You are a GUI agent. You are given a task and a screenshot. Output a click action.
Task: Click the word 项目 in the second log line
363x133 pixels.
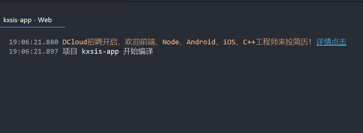(70, 52)
